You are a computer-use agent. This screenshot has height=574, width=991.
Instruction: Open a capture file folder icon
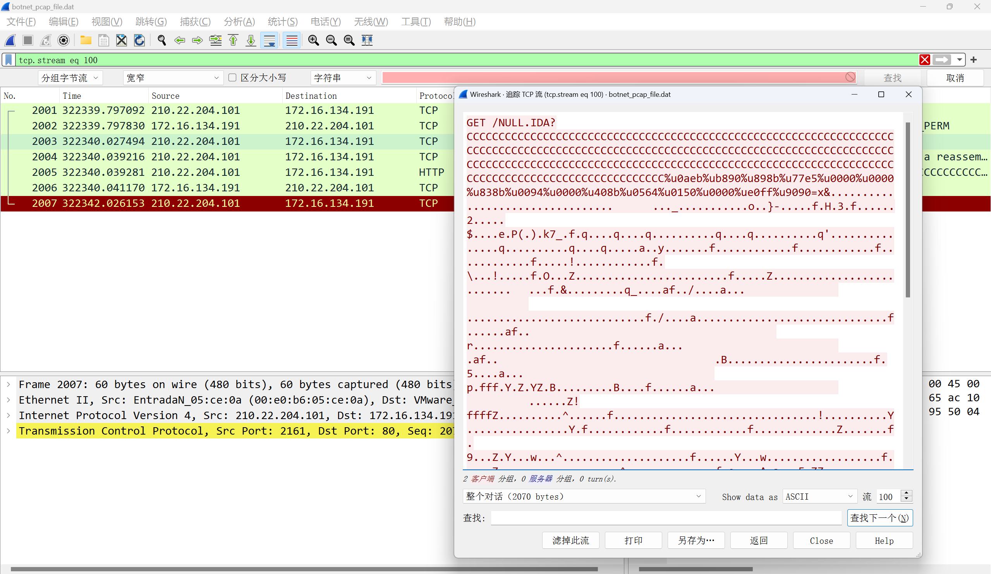(86, 40)
